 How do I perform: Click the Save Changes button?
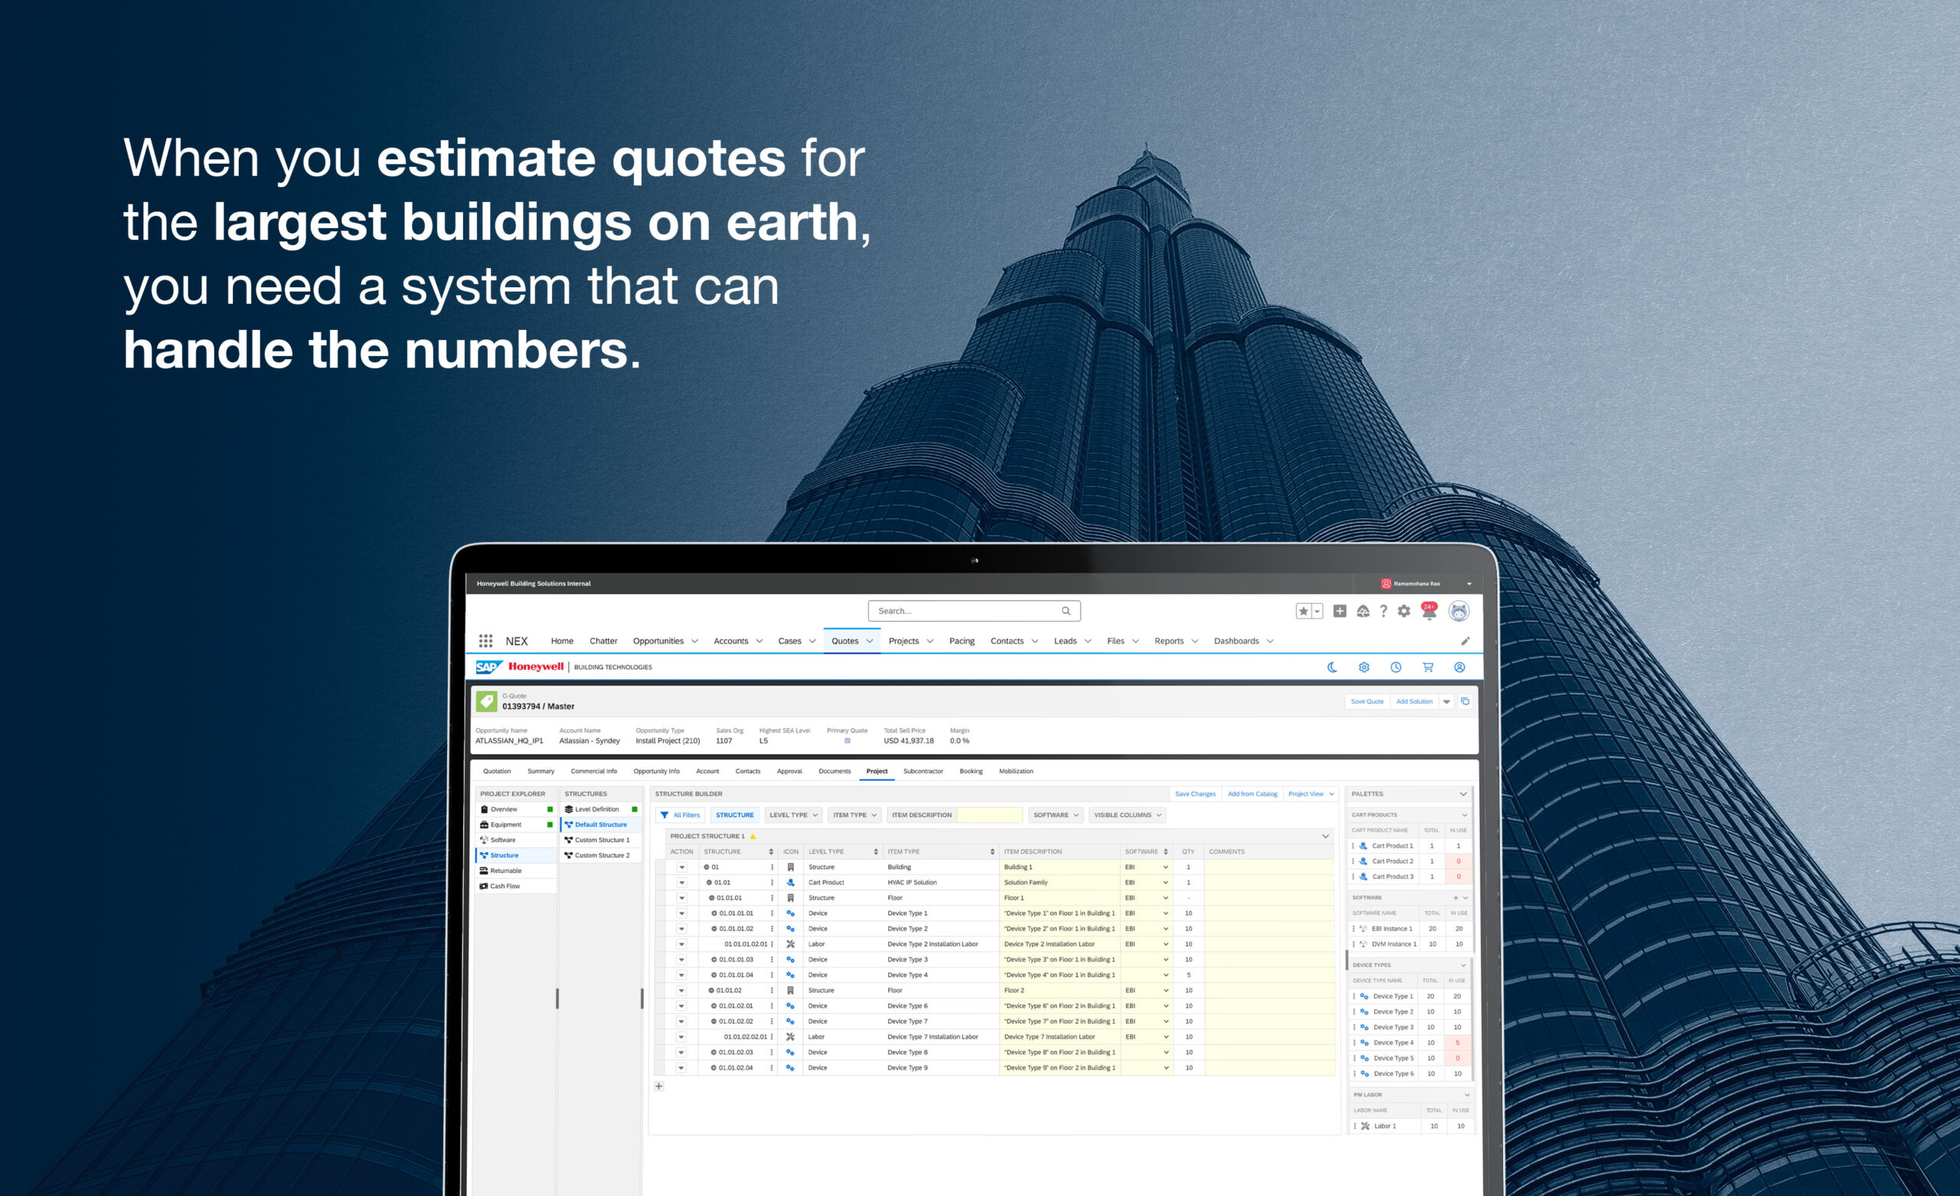tap(1196, 793)
